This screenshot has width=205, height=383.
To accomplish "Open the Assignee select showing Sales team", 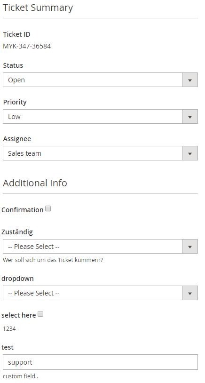I will pyautogui.click(x=100, y=153).
